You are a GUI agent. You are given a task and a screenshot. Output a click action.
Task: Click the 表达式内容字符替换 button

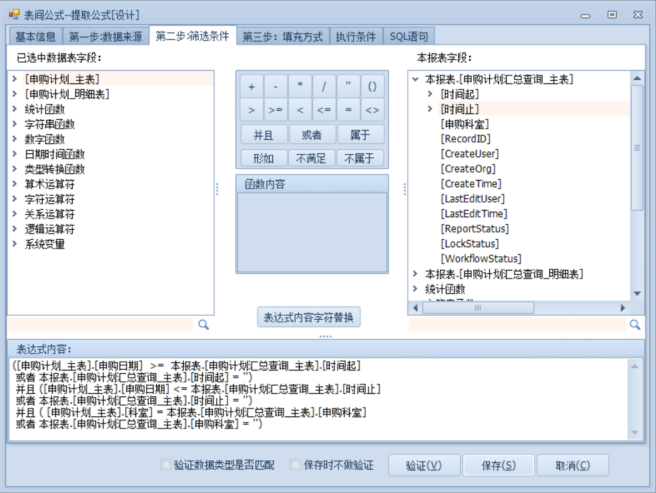pos(309,317)
